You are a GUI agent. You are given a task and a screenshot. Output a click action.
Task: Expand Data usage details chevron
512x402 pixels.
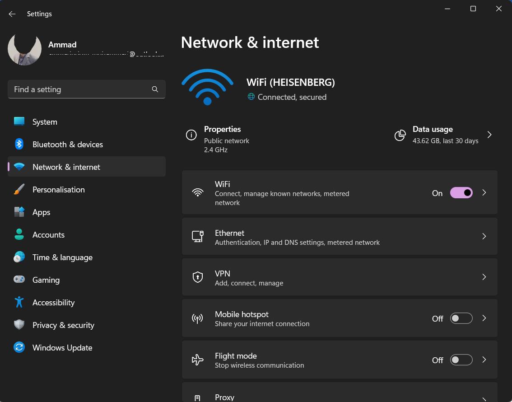click(489, 135)
